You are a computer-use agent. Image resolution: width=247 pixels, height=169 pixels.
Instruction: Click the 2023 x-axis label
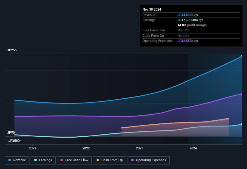coord(140,148)
